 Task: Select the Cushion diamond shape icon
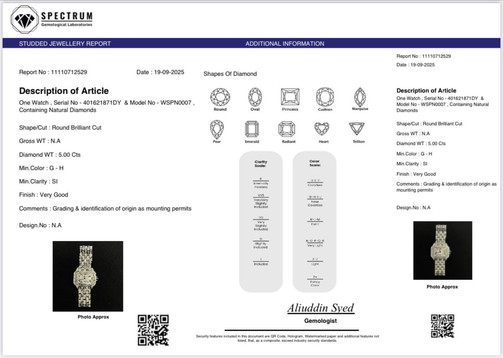[325, 96]
